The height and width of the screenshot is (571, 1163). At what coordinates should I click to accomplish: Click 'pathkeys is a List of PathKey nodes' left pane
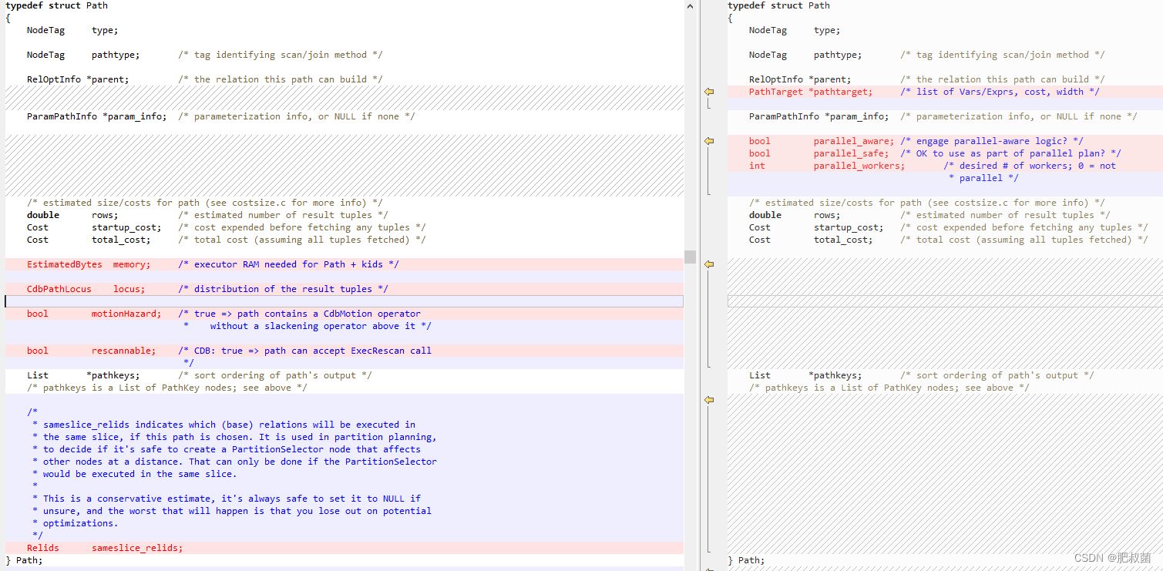pos(166,388)
